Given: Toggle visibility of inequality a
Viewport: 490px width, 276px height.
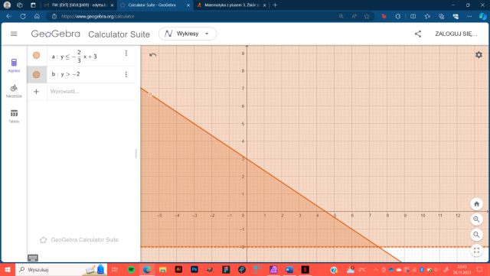Looking at the screenshot, I should tap(37, 55).
